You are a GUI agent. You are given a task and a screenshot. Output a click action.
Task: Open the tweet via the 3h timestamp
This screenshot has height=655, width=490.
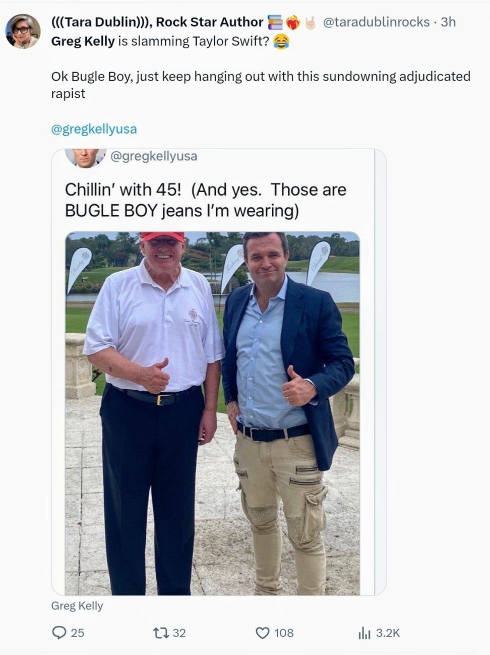[448, 22]
